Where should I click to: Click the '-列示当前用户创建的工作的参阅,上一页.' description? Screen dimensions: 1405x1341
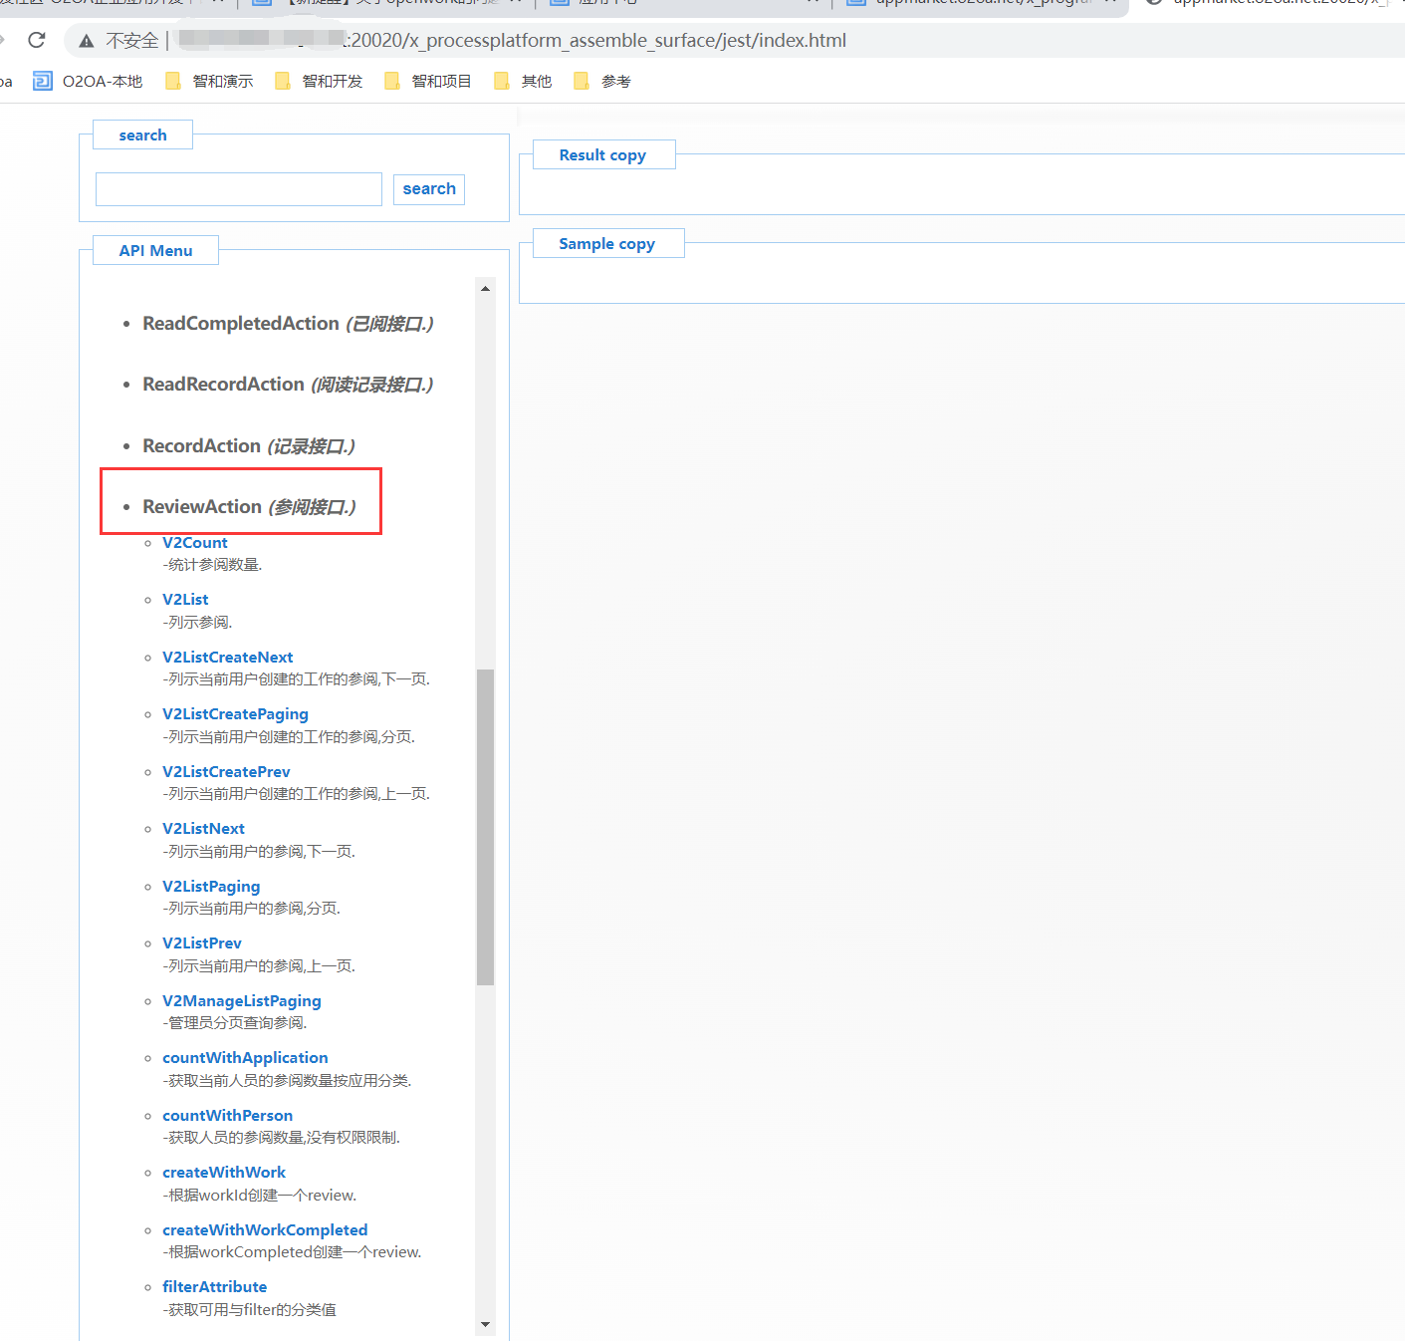(x=296, y=794)
